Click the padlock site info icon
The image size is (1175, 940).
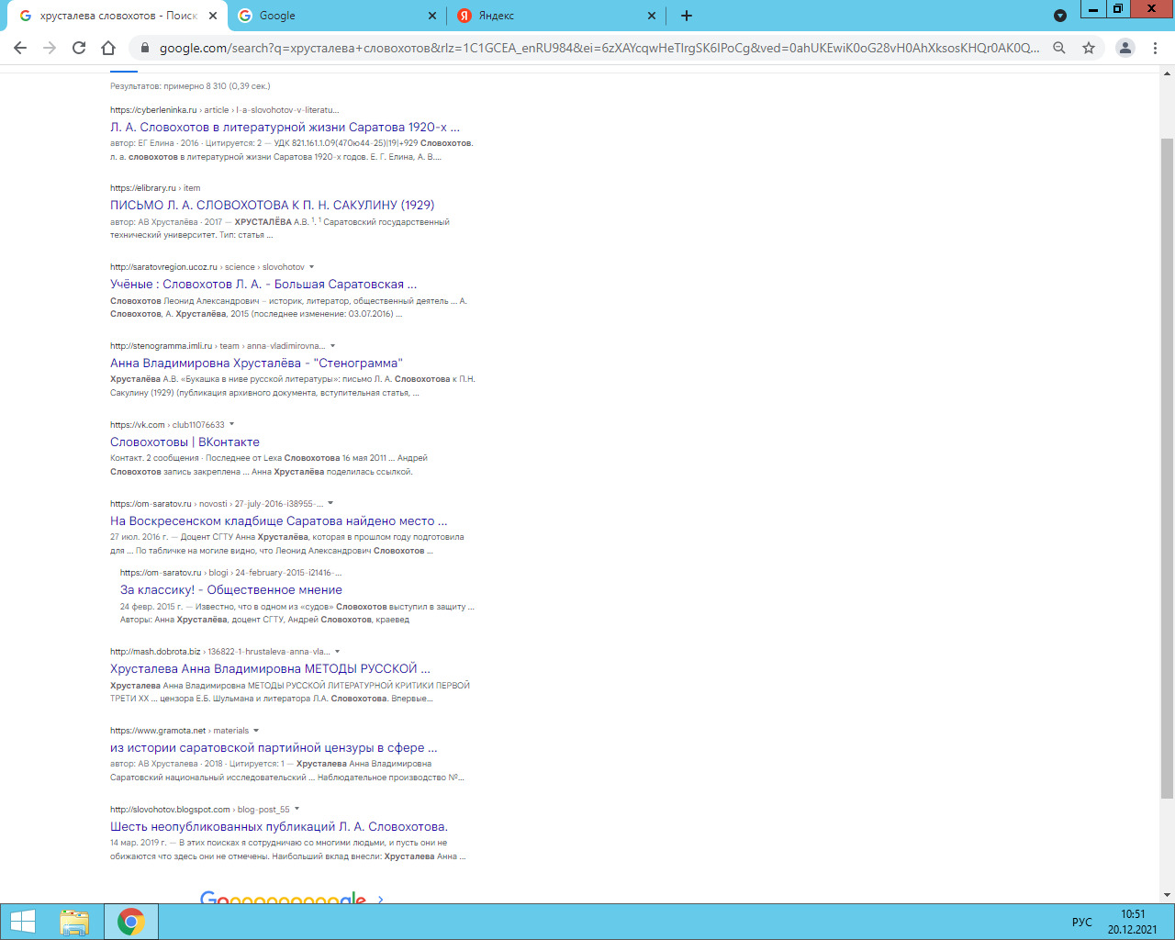tap(145, 48)
